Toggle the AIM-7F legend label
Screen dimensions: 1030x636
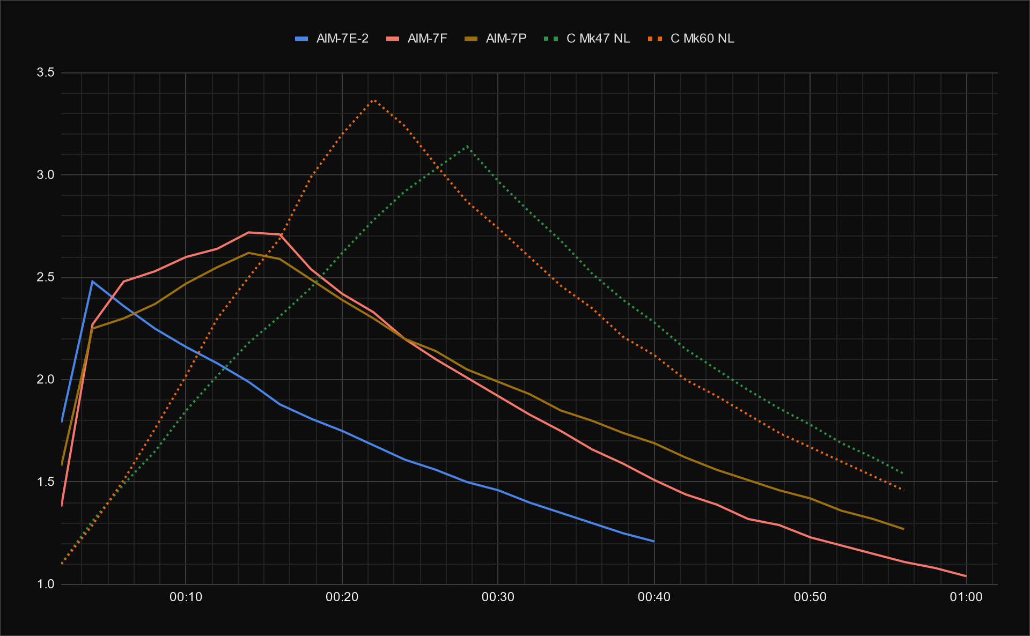click(427, 39)
